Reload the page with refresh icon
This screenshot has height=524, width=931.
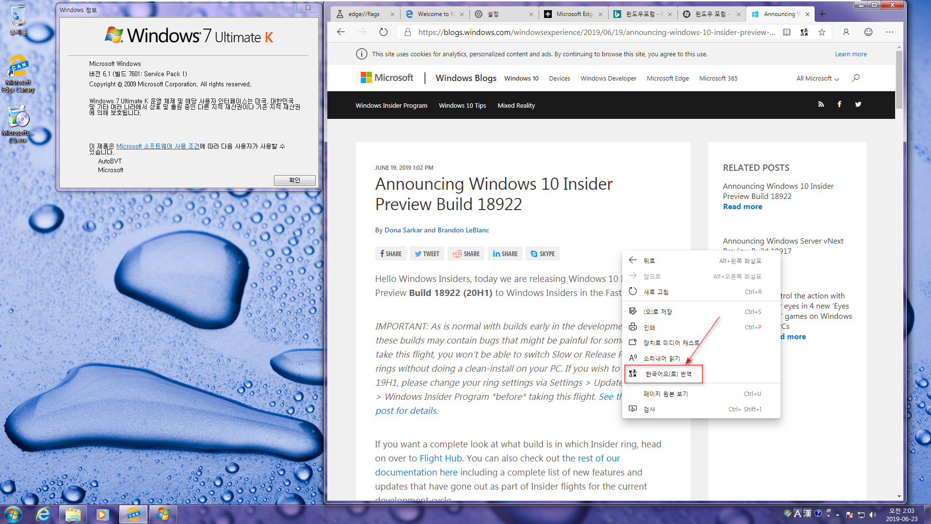tap(384, 32)
